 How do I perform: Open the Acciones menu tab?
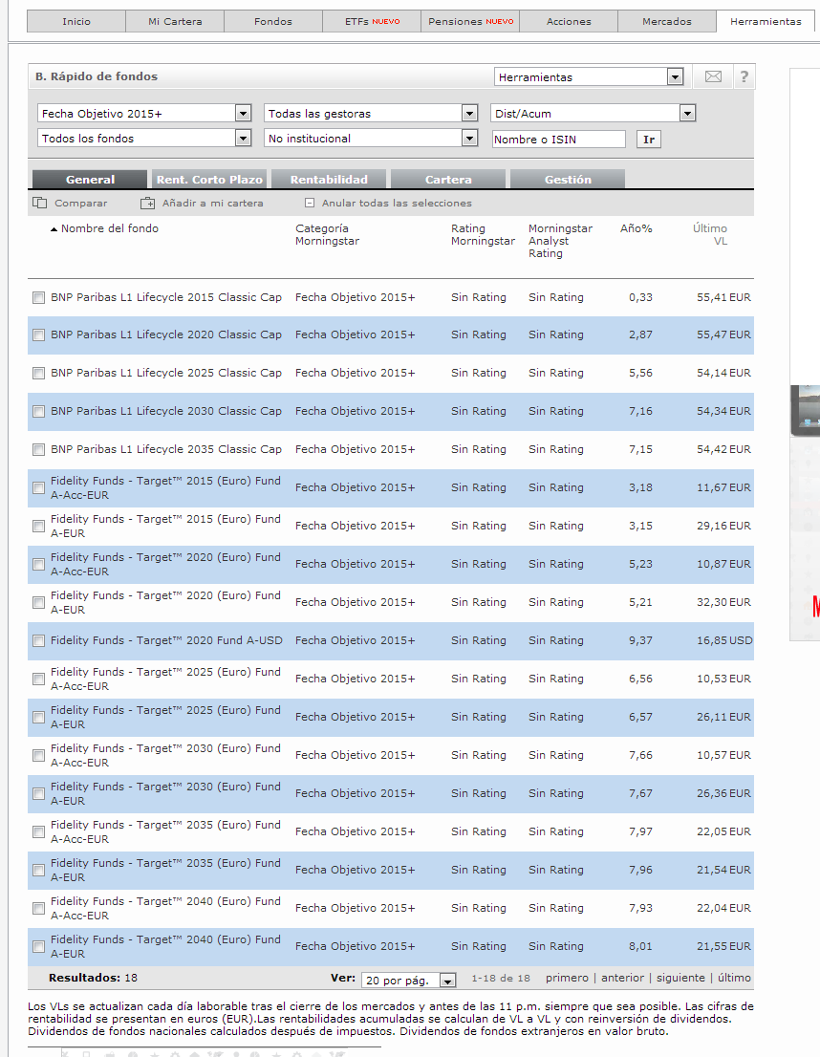tap(569, 22)
